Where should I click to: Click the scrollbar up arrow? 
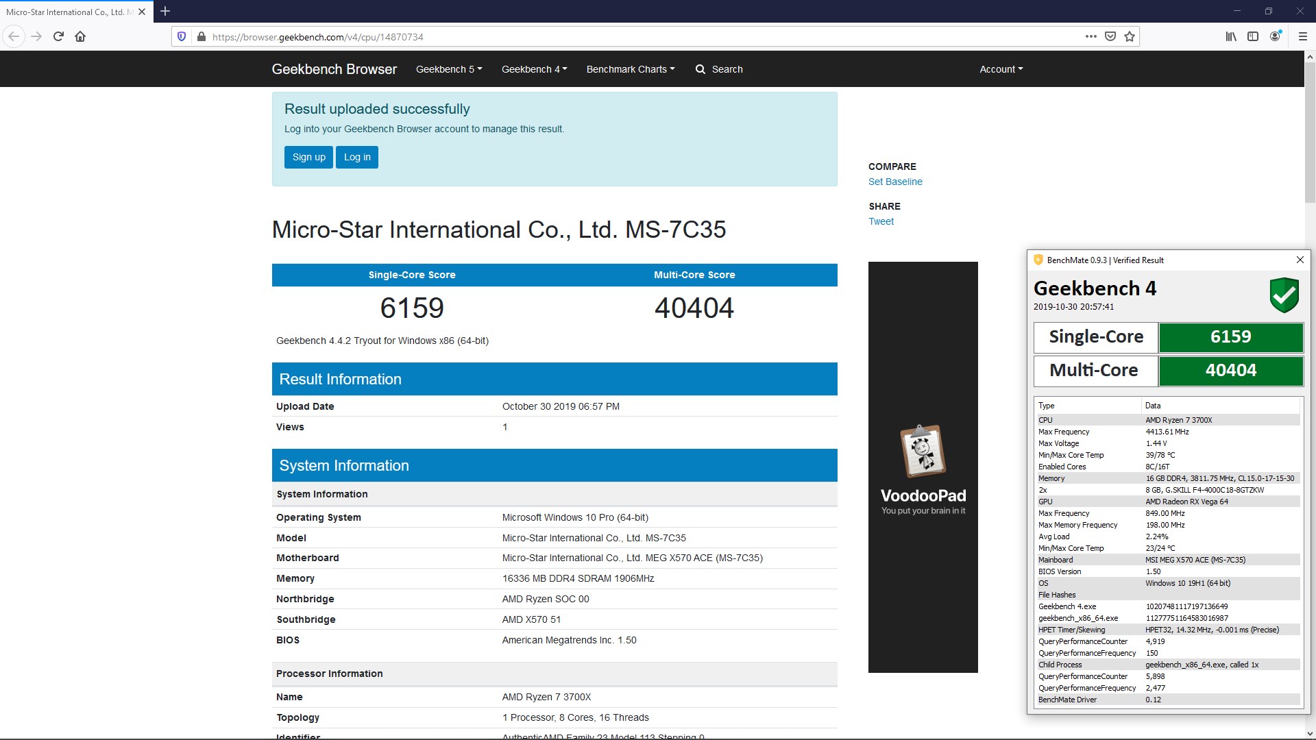point(1310,57)
